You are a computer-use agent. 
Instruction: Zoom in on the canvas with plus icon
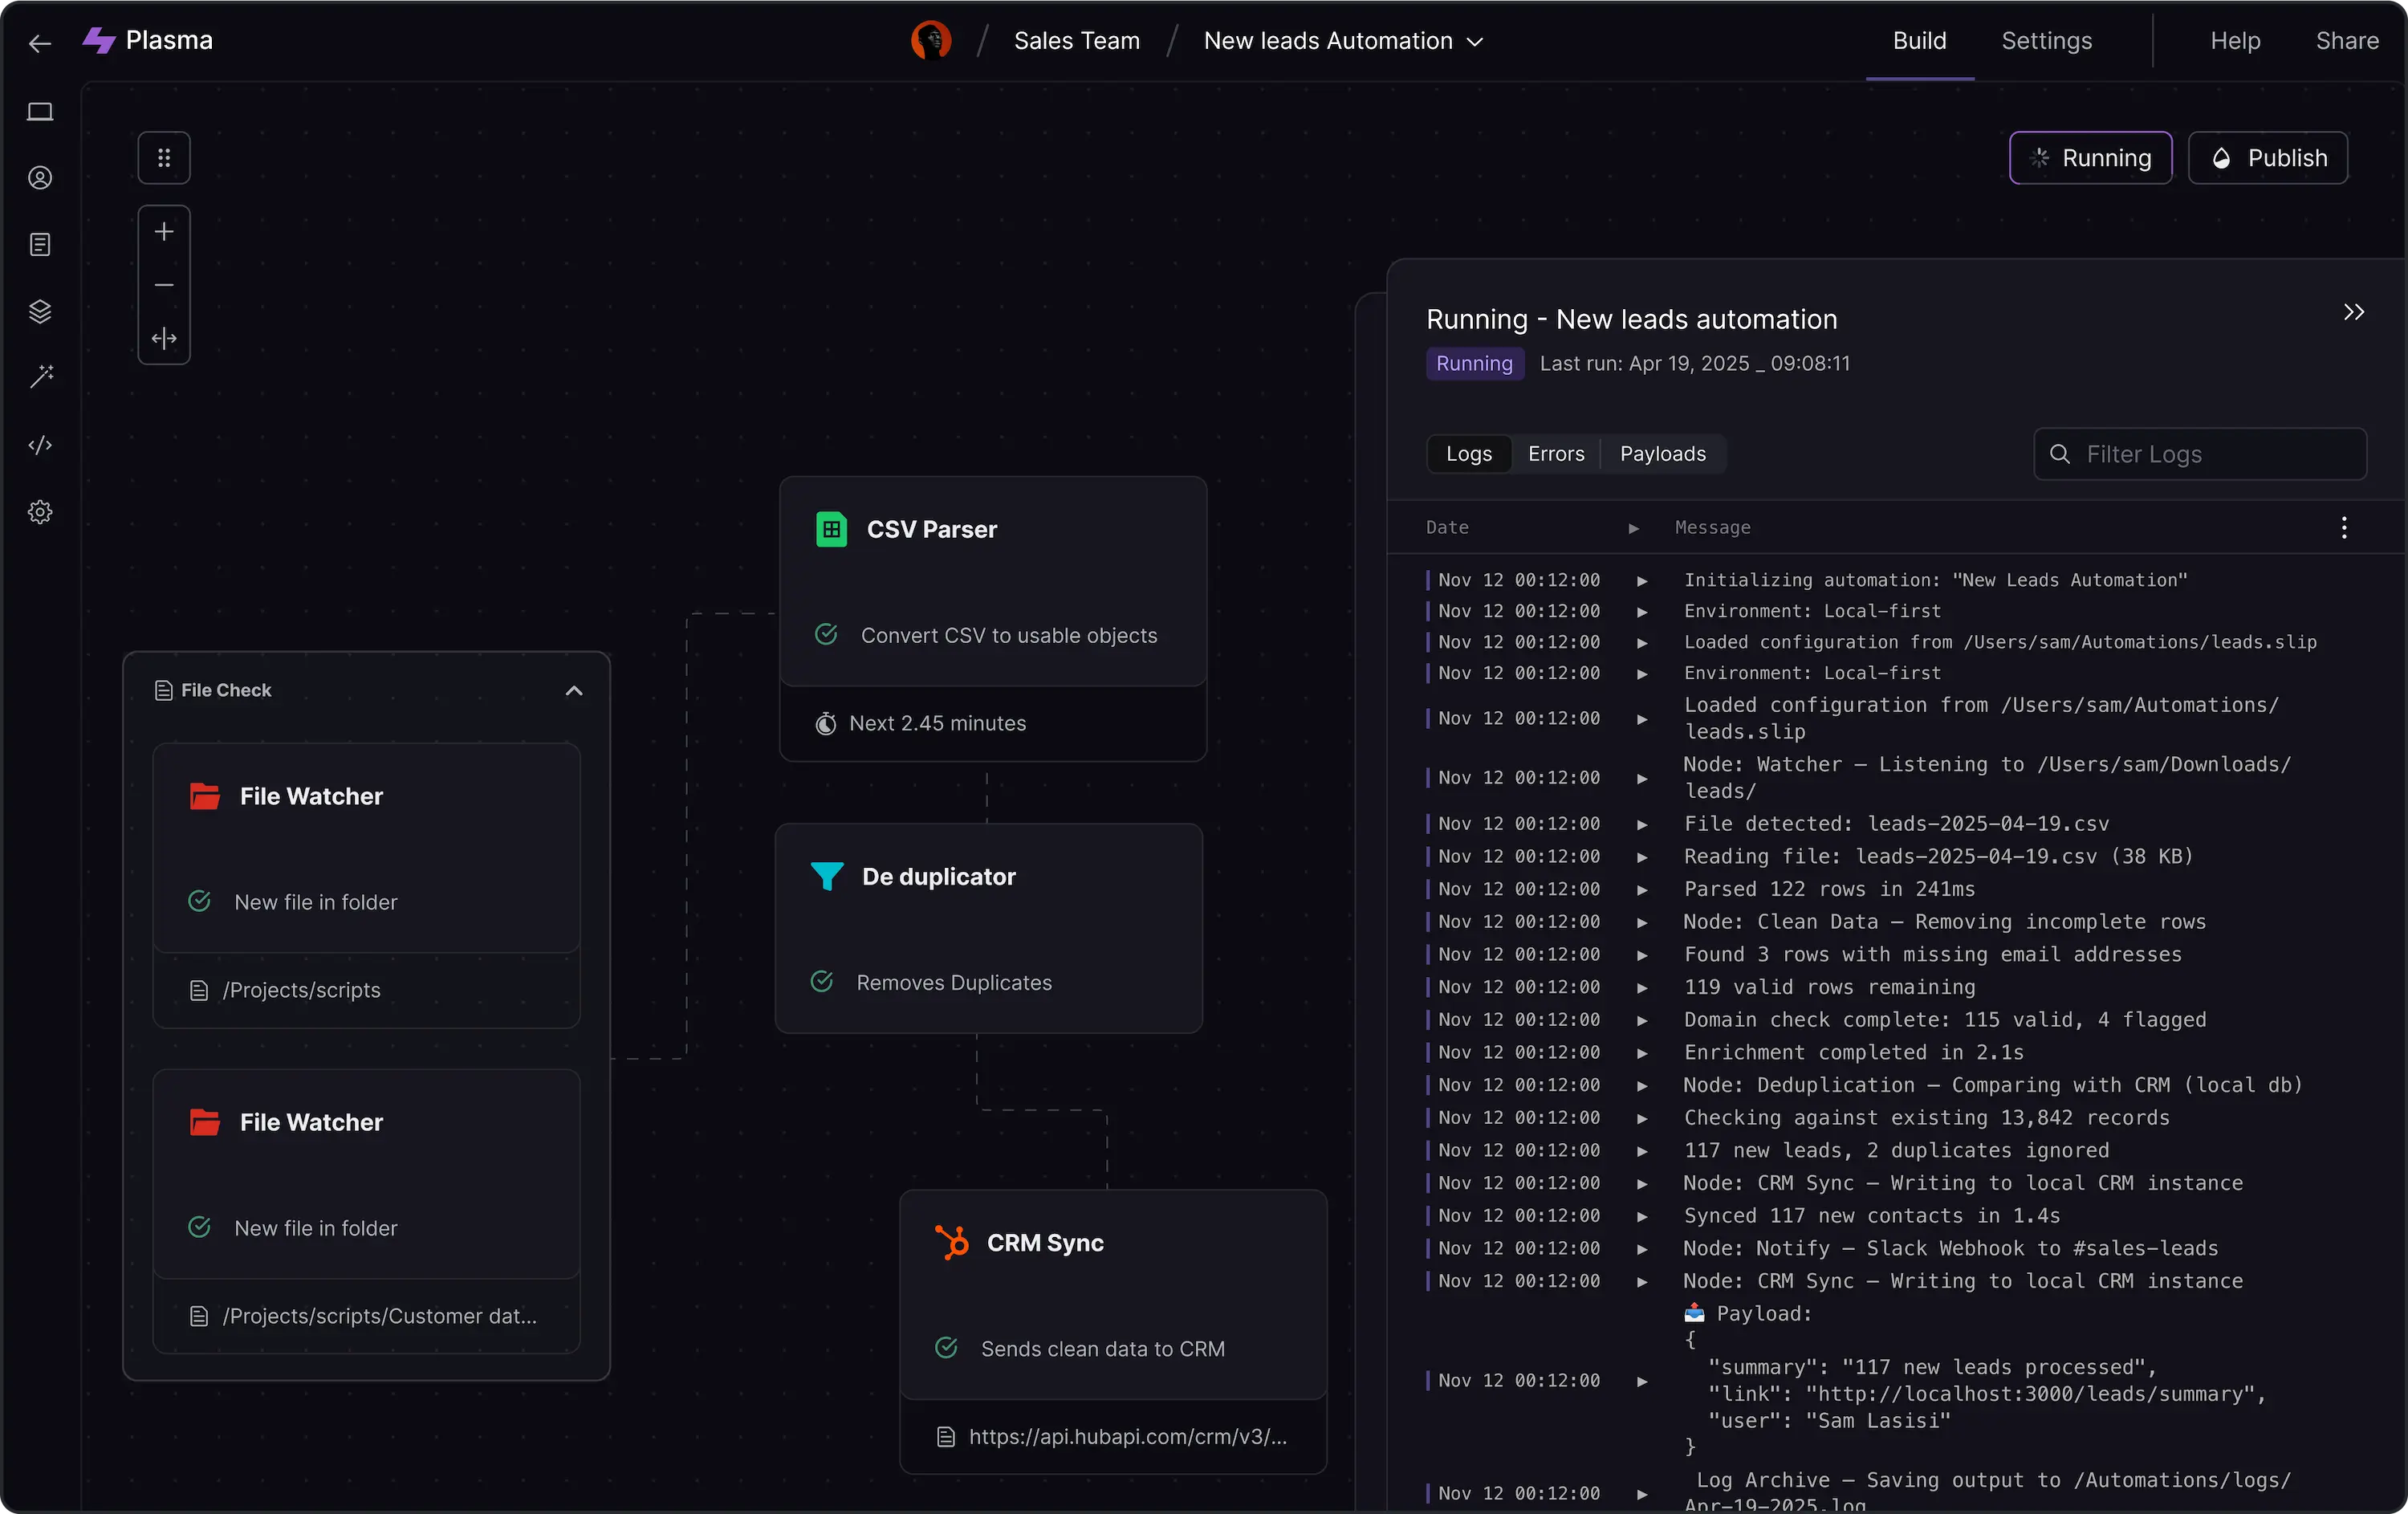tap(163, 231)
